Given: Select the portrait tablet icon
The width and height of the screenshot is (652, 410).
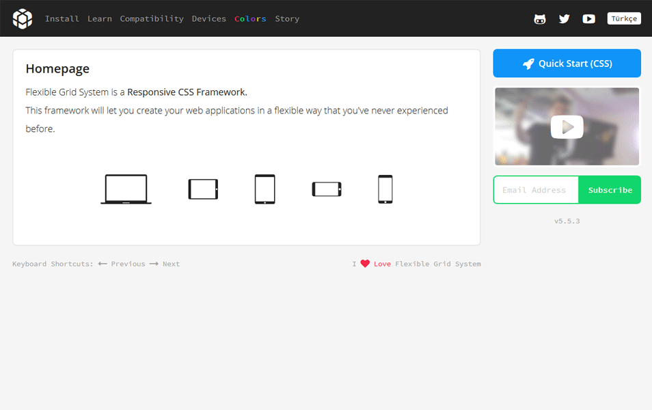Looking at the screenshot, I should (x=264, y=188).
